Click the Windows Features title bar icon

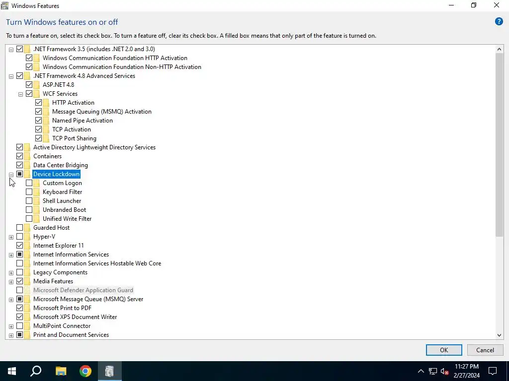click(5, 5)
